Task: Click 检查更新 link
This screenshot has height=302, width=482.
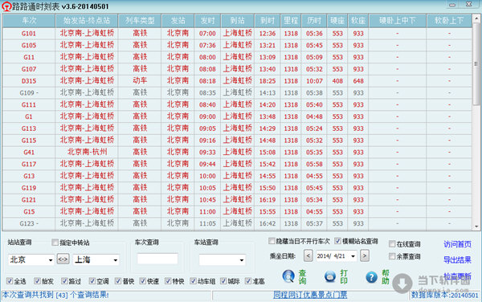Action: coord(457,275)
